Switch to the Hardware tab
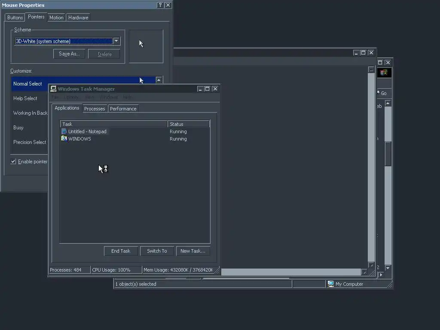 [x=78, y=17]
